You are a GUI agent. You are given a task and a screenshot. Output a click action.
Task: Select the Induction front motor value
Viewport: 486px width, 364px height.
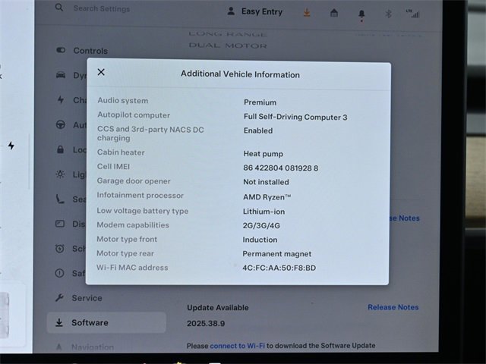point(260,240)
